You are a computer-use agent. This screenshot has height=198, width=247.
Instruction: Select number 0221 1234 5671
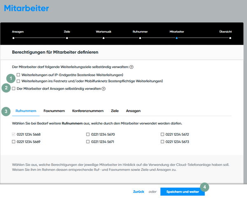click(88, 142)
